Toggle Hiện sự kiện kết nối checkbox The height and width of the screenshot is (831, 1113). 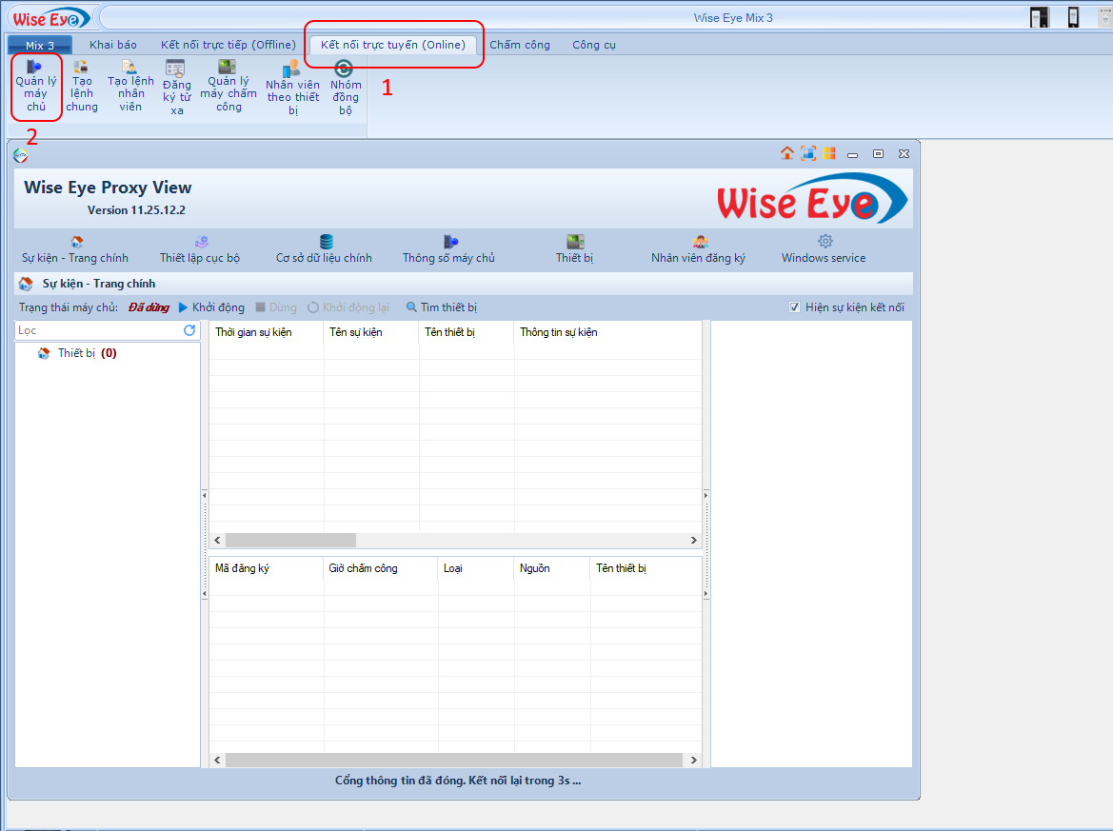[795, 307]
